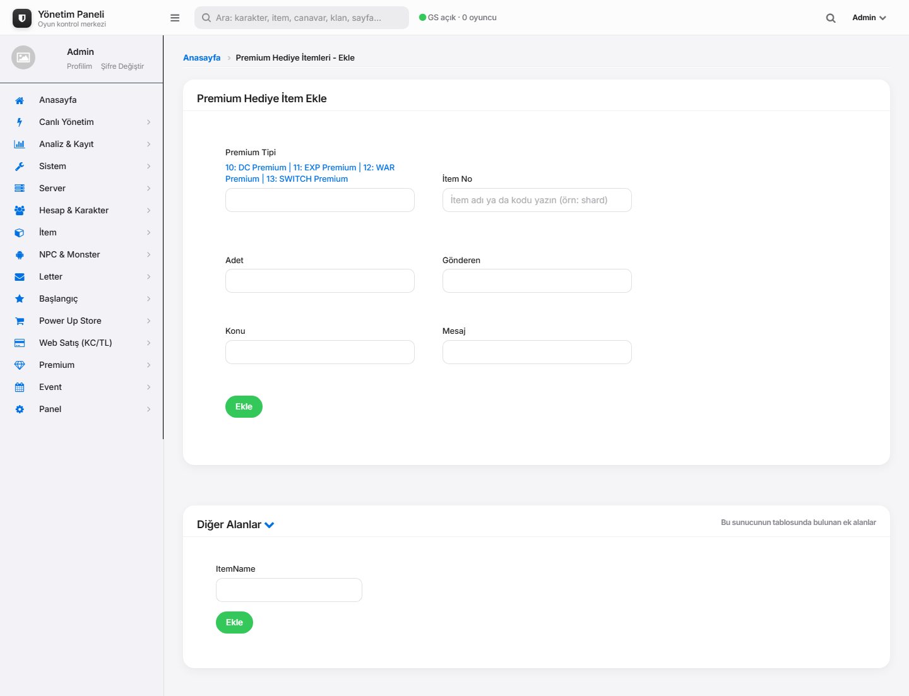Viewport: 909px width, 696px height.
Task: Focus the Premium Tipi input field
Action: tap(320, 200)
